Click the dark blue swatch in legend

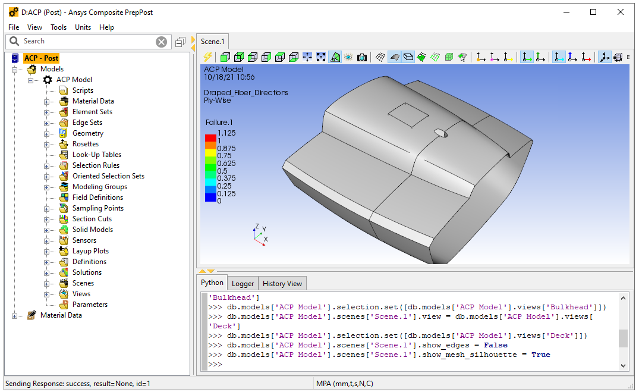210,197
